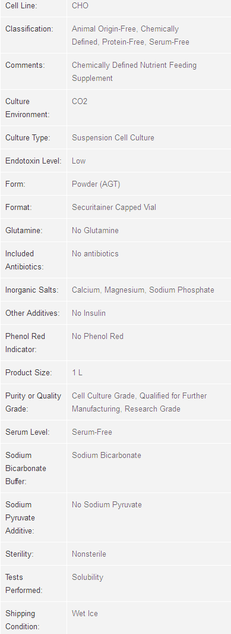The image size is (231, 634).
Task: Click the Sodium Bicarbonate value
Action: 107,456
